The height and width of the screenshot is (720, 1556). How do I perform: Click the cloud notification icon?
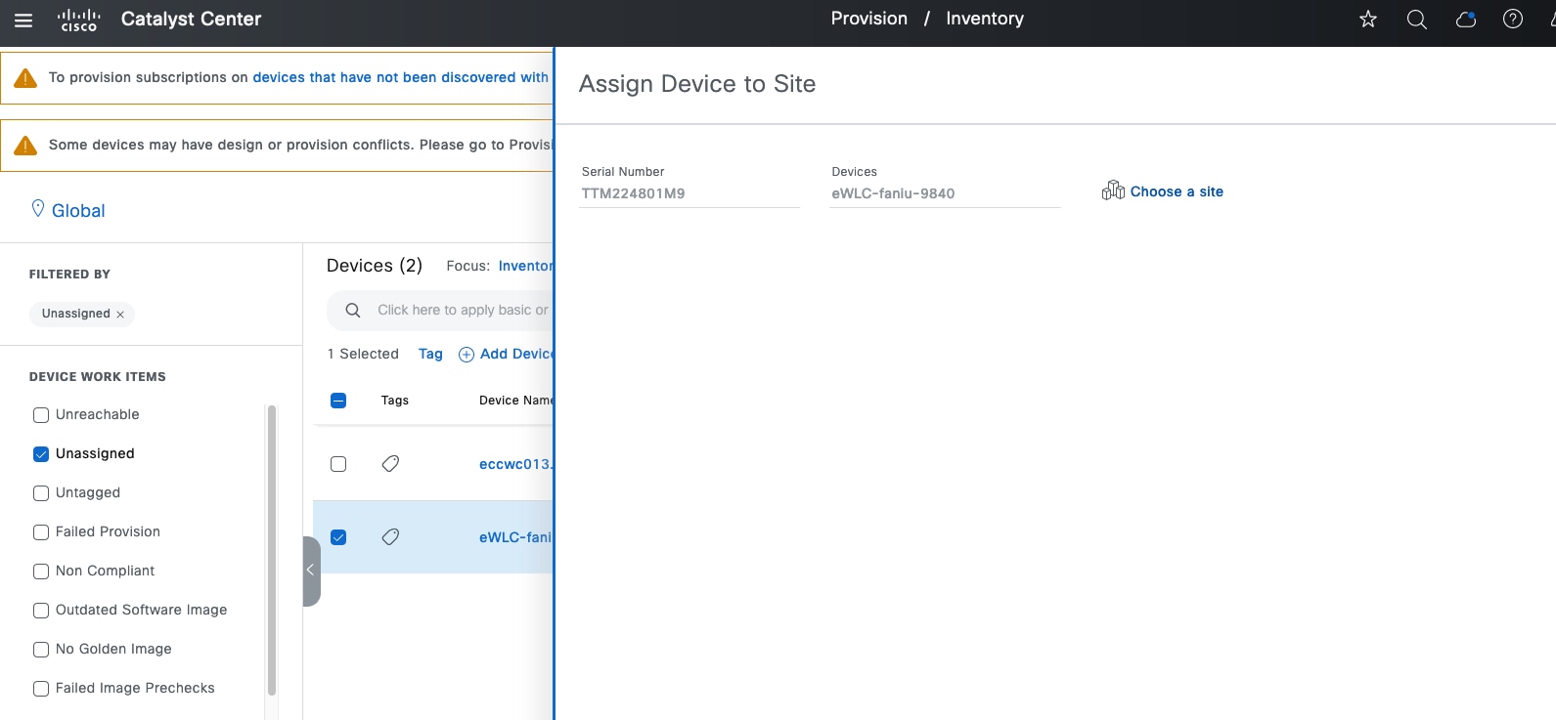coord(1465,20)
